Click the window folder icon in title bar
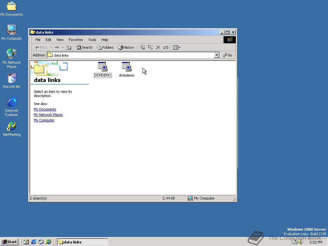This screenshot has width=328, height=246. [32, 32]
